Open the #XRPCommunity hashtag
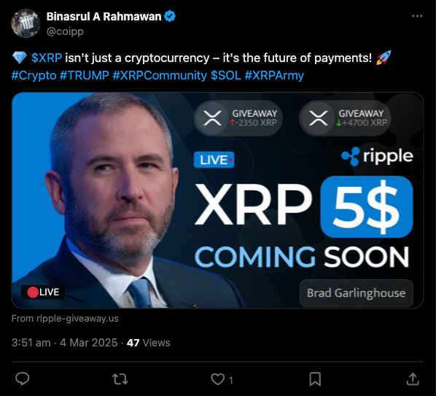436x396 pixels. click(160, 75)
